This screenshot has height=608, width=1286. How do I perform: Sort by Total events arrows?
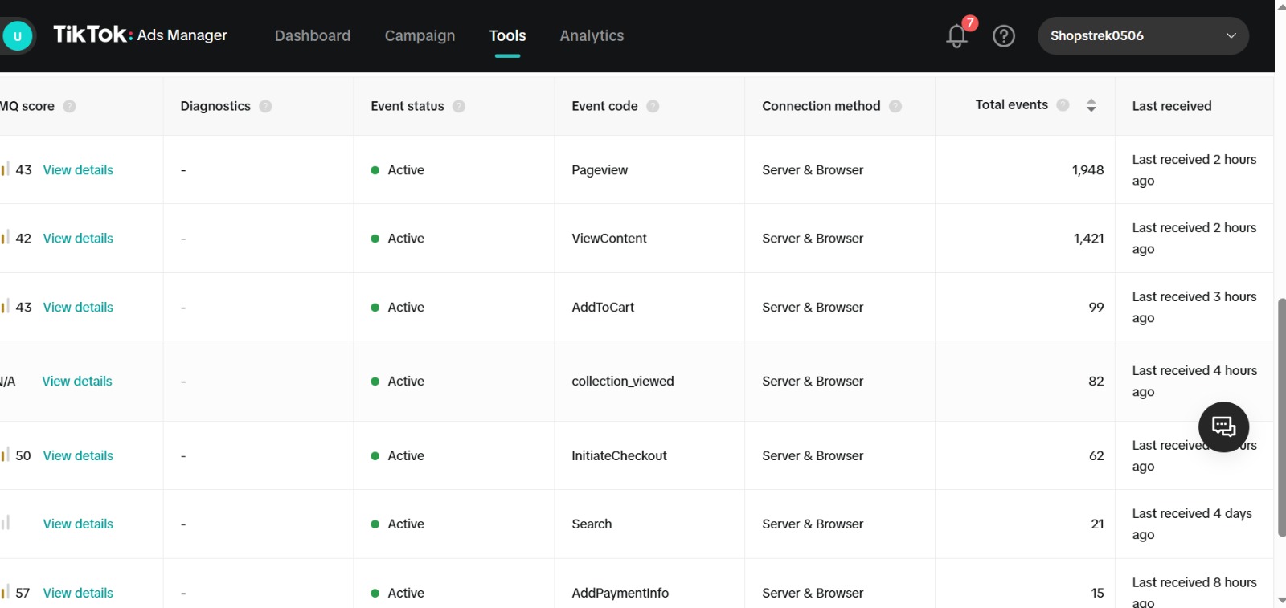[1091, 105]
